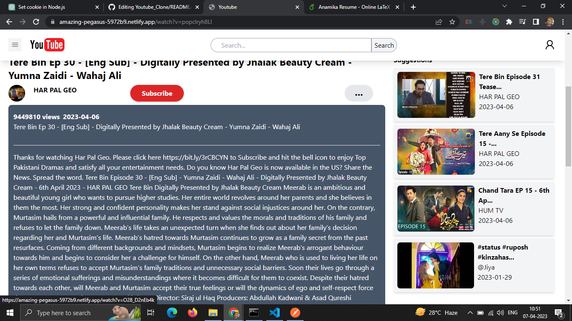The image size is (572, 321).
Task: Open the navigation hamburger menu
Action: point(15,45)
